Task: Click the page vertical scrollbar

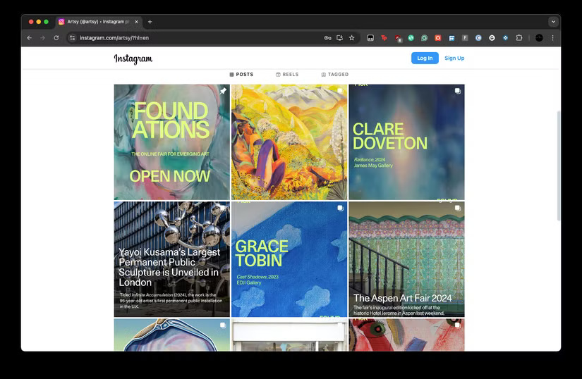Action: pos(558,166)
